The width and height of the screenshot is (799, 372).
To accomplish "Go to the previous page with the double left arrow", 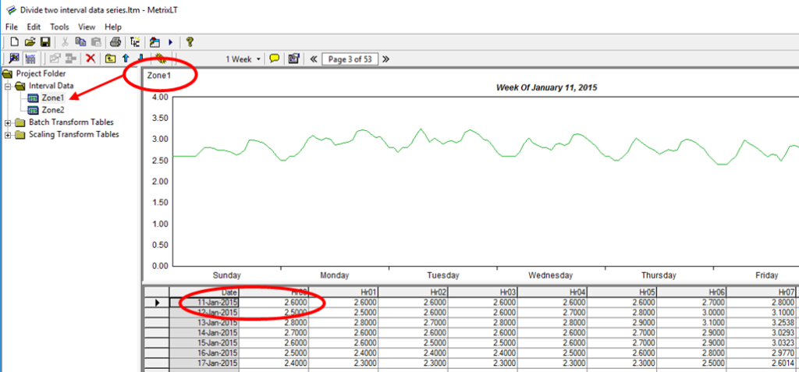I will (314, 58).
